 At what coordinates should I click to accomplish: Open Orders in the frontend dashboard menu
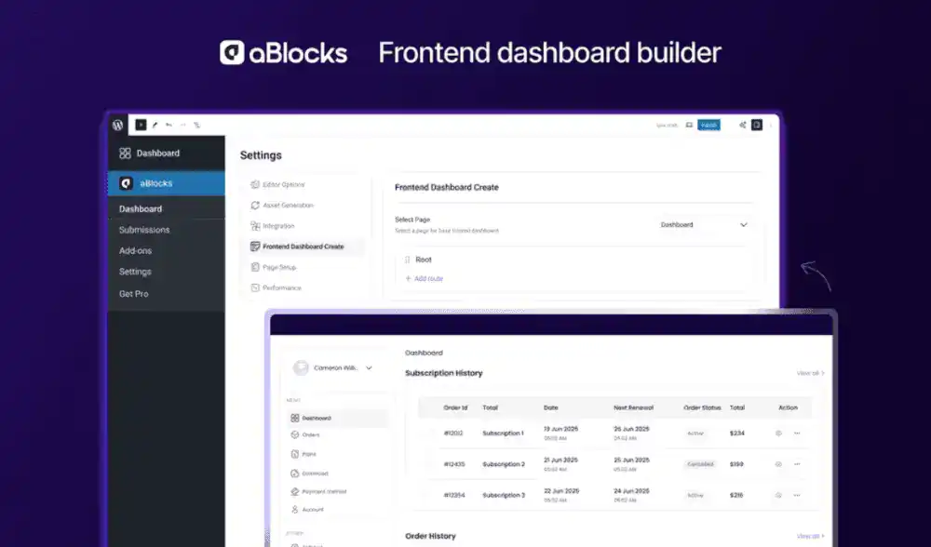coord(310,435)
